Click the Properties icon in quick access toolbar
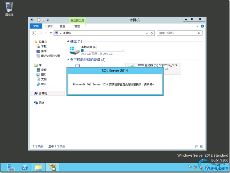230x173 pixels. click(39, 20)
